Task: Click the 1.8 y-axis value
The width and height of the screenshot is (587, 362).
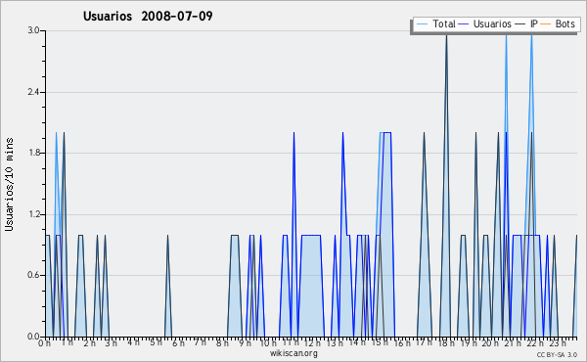Action: coord(33,153)
